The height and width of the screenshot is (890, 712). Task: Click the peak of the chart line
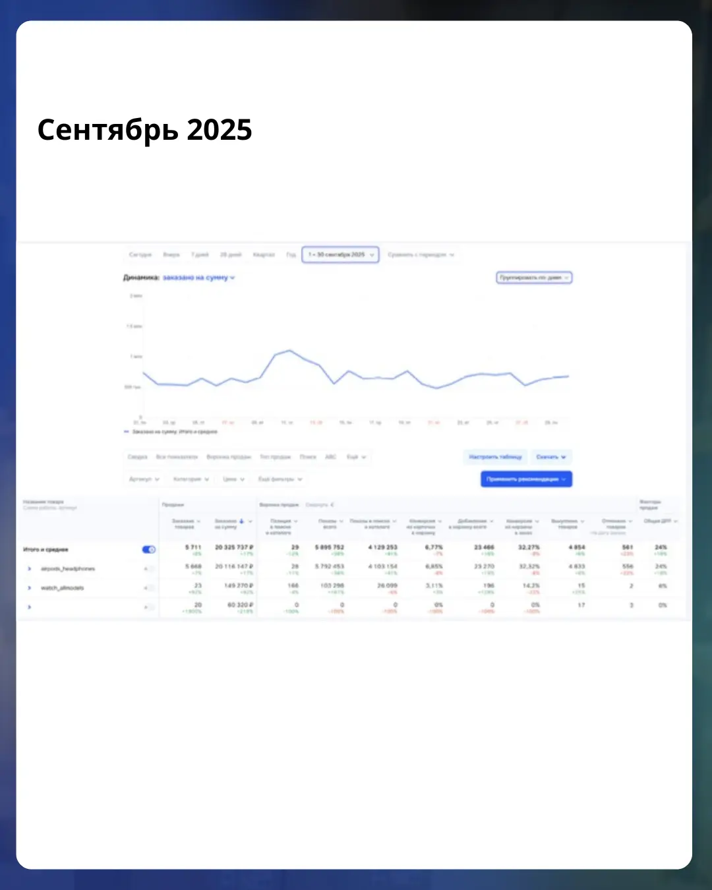coord(289,351)
